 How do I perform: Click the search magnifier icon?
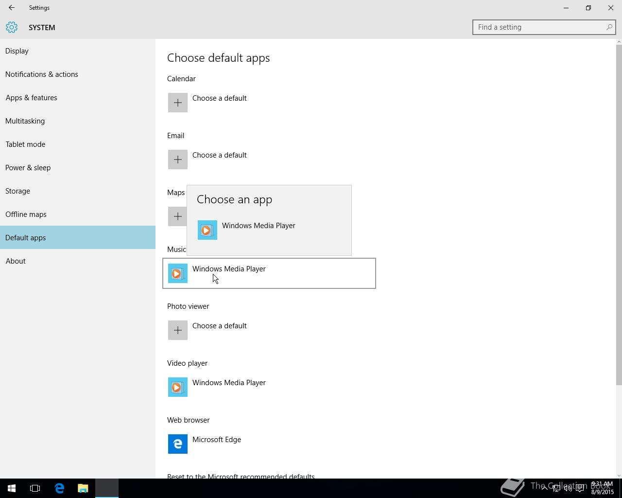pos(609,27)
